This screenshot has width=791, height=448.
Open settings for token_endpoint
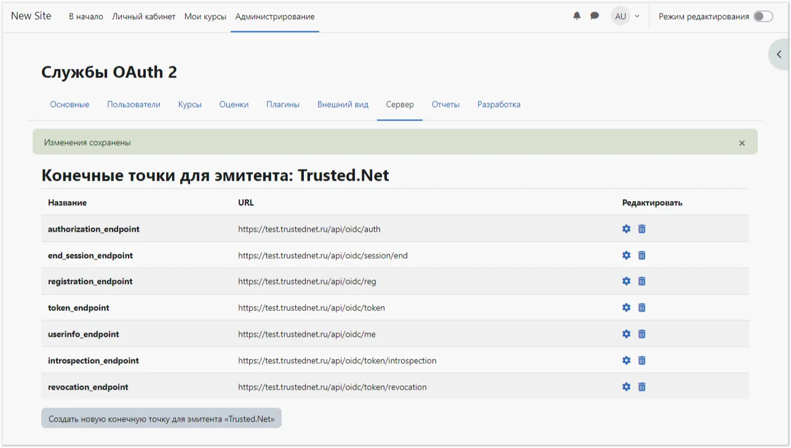(626, 307)
